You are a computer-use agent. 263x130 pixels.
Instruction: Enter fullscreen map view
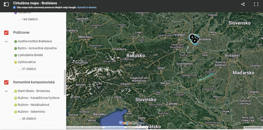click(256, 4)
